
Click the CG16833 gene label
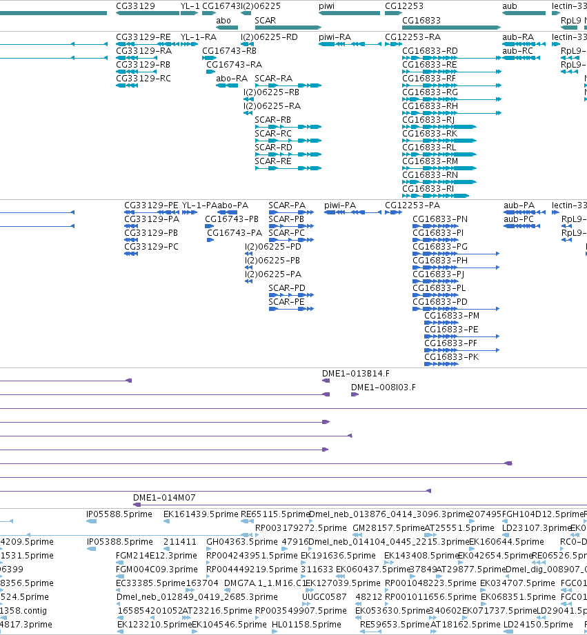coord(421,21)
